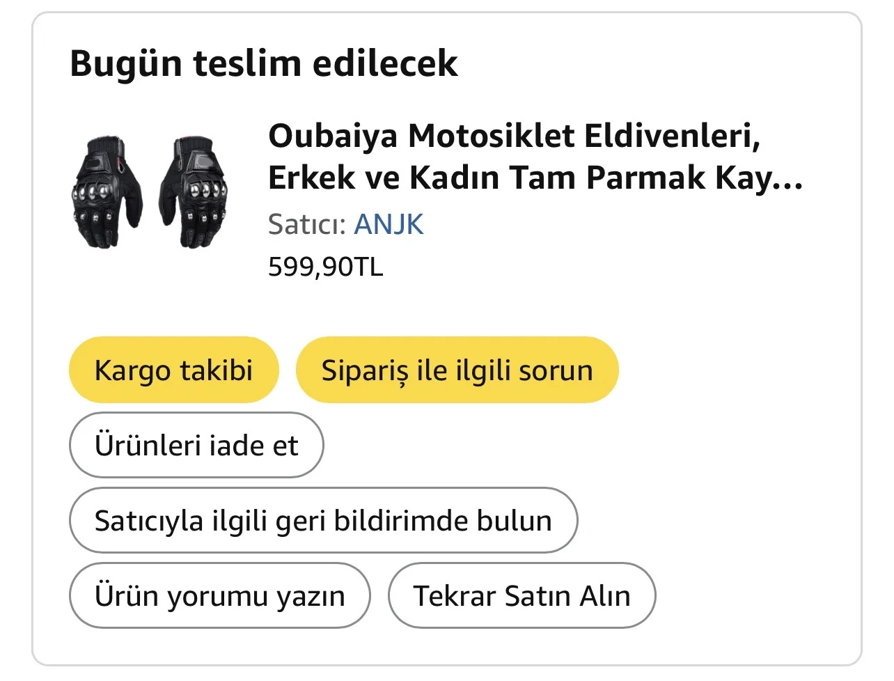Click the 599,90TL price text
The image size is (894, 681).
[x=325, y=267]
